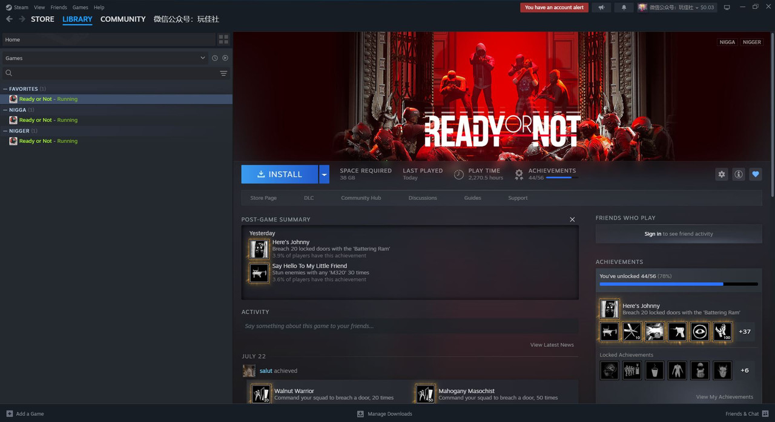Click Walnut Warrior achievement icon
This screenshot has width=775, height=422.
click(x=261, y=394)
